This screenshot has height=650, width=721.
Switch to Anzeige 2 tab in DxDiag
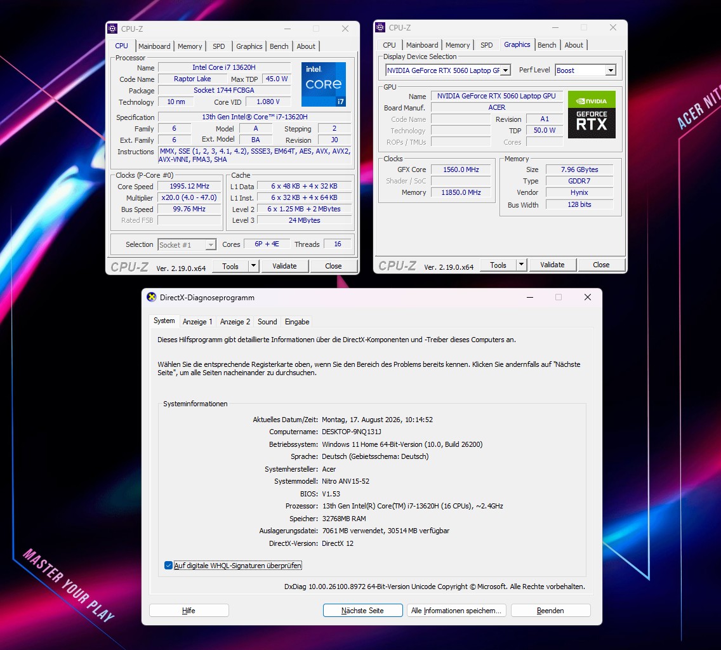pyautogui.click(x=235, y=322)
